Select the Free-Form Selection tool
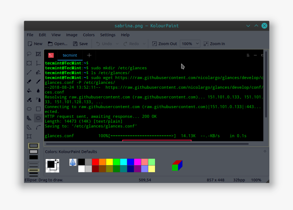Screen dimensions: 293x210 pos(30,54)
